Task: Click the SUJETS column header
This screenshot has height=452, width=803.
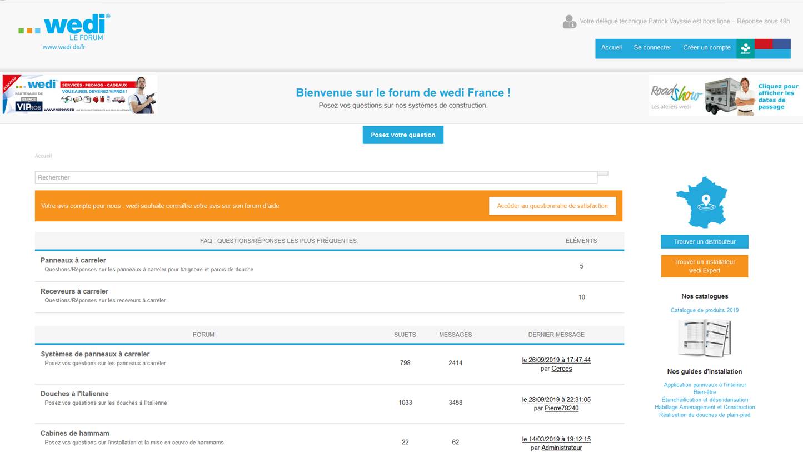Action: click(x=405, y=335)
